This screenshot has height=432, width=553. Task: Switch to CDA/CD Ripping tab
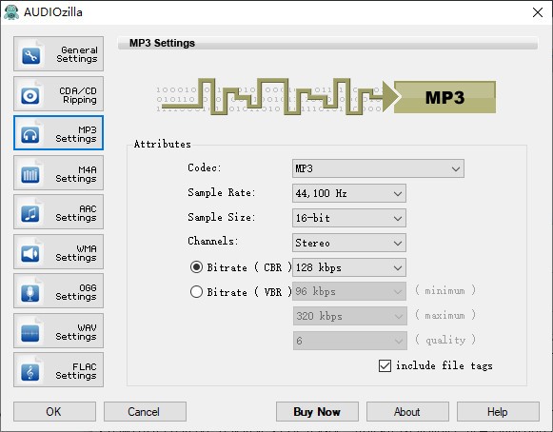point(59,94)
